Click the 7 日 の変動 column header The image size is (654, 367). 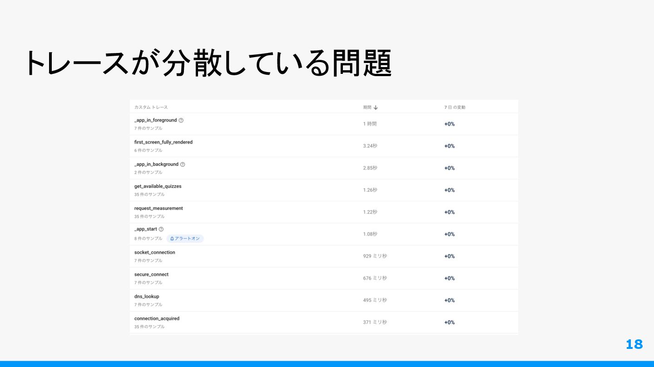tap(455, 107)
